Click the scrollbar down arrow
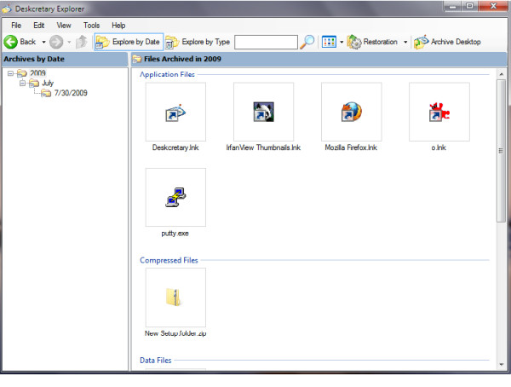Screen dimensions: 511x387 click(502, 365)
